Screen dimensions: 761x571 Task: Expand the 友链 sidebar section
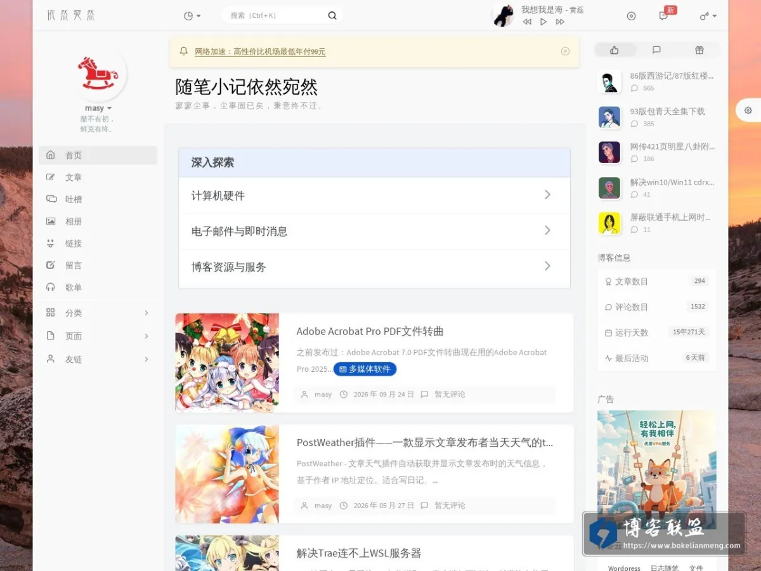click(98, 359)
